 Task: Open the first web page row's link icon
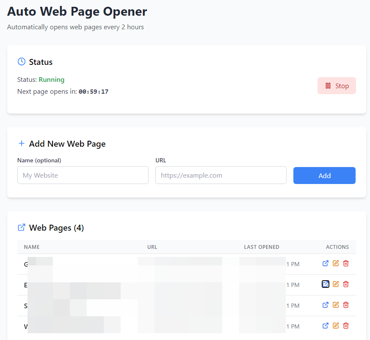(x=326, y=263)
